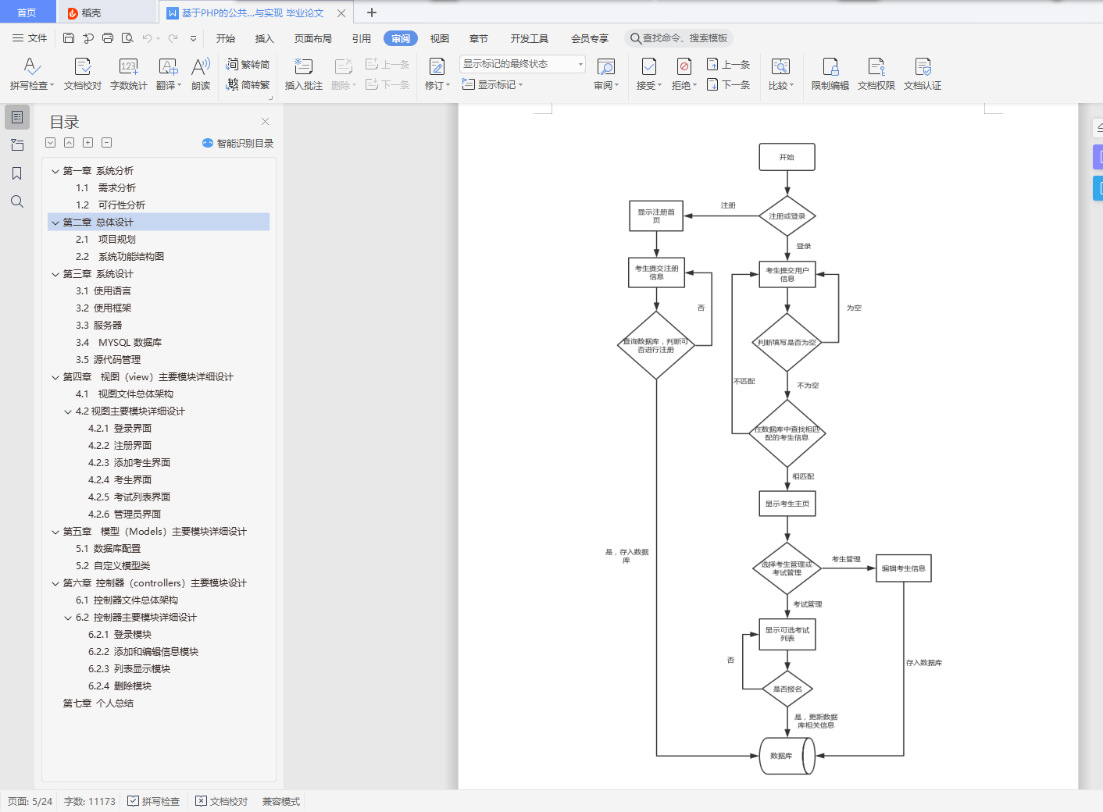This screenshot has height=812, width=1103.
Task: Click the expand-all icon under 目录 heading
Action: (51, 143)
